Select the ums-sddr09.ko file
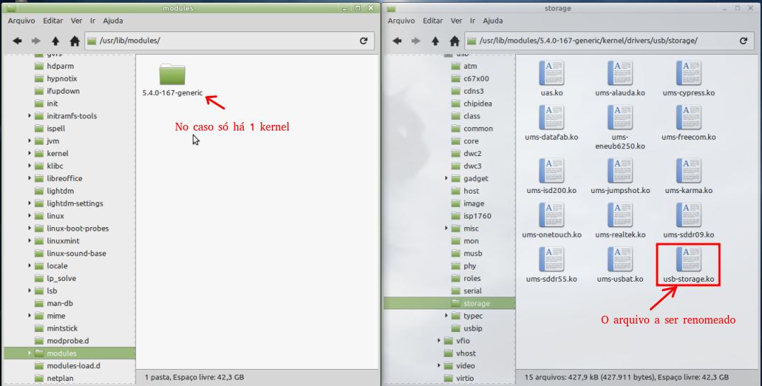Viewport: 762px width, 386px height. 688,221
